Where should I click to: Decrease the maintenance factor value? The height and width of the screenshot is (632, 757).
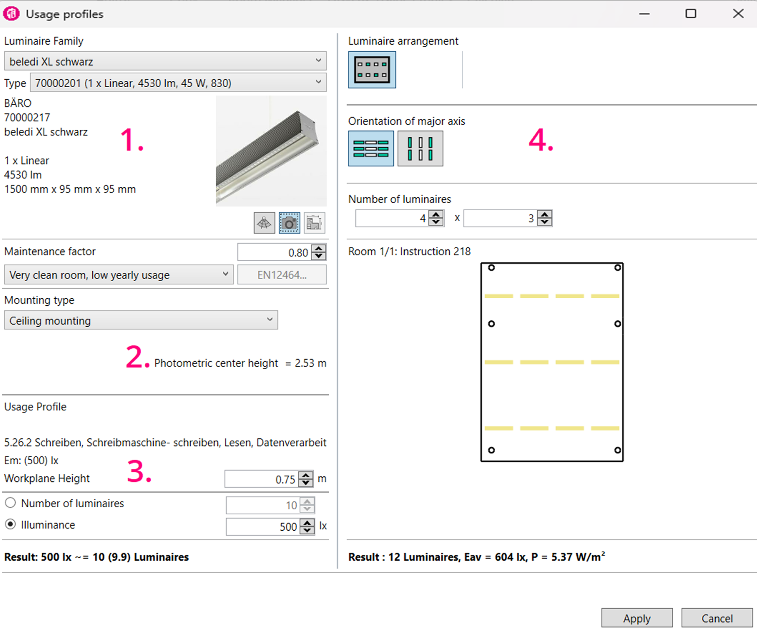(x=319, y=256)
